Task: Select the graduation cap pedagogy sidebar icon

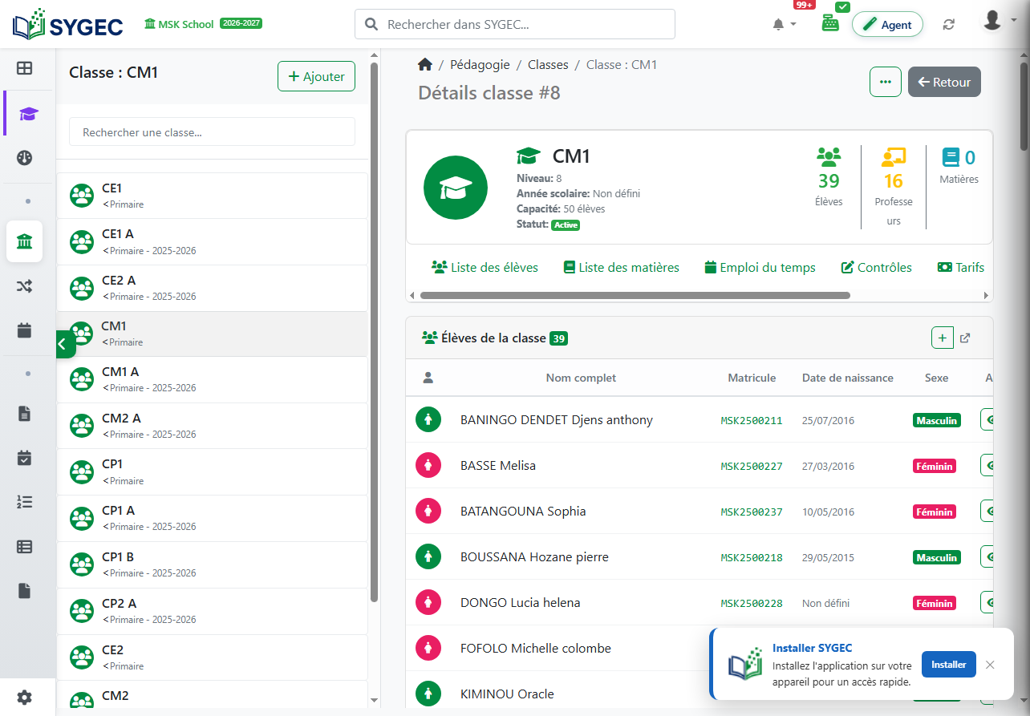Action: 28,114
